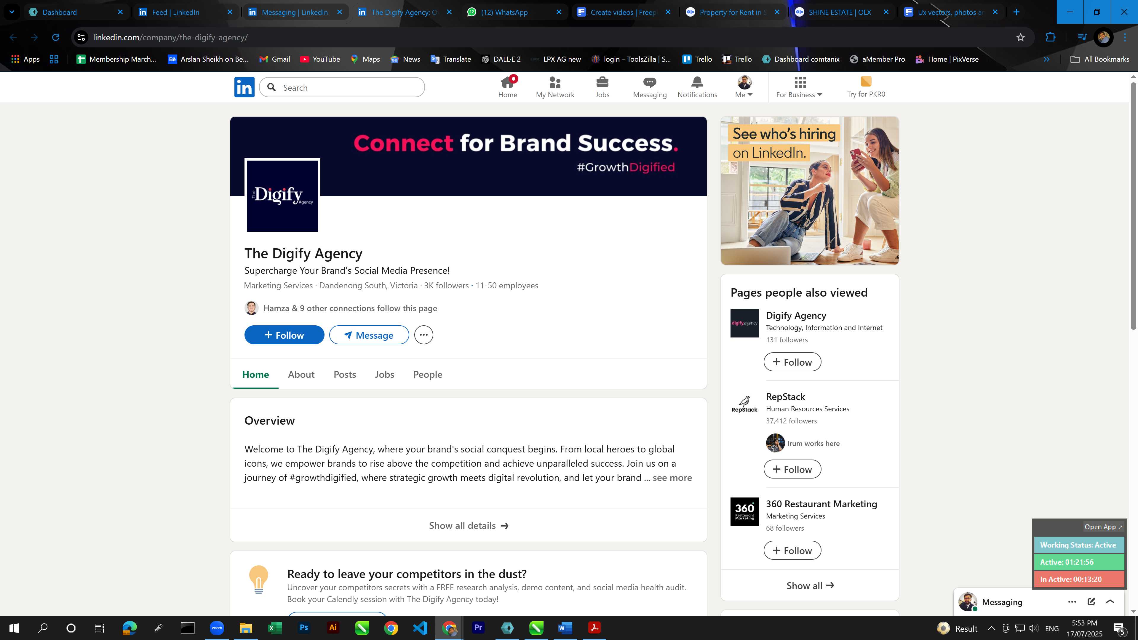Select the Home tab on company page

(x=255, y=374)
